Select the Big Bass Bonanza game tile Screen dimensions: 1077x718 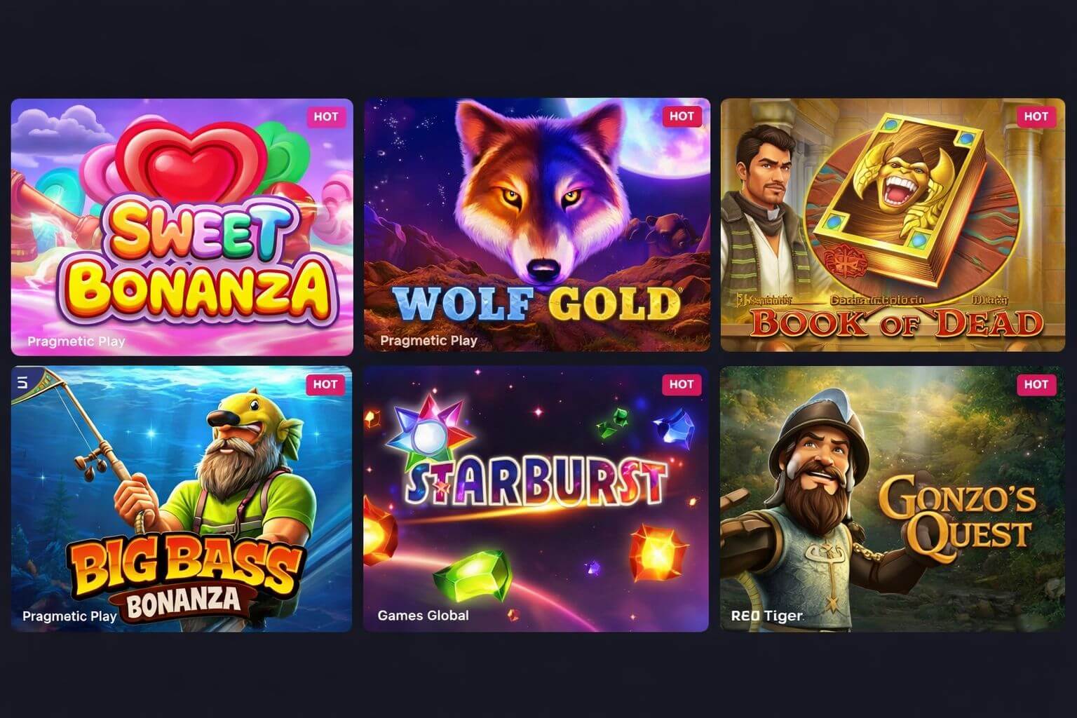pyautogui.click(x=182, y=499)
